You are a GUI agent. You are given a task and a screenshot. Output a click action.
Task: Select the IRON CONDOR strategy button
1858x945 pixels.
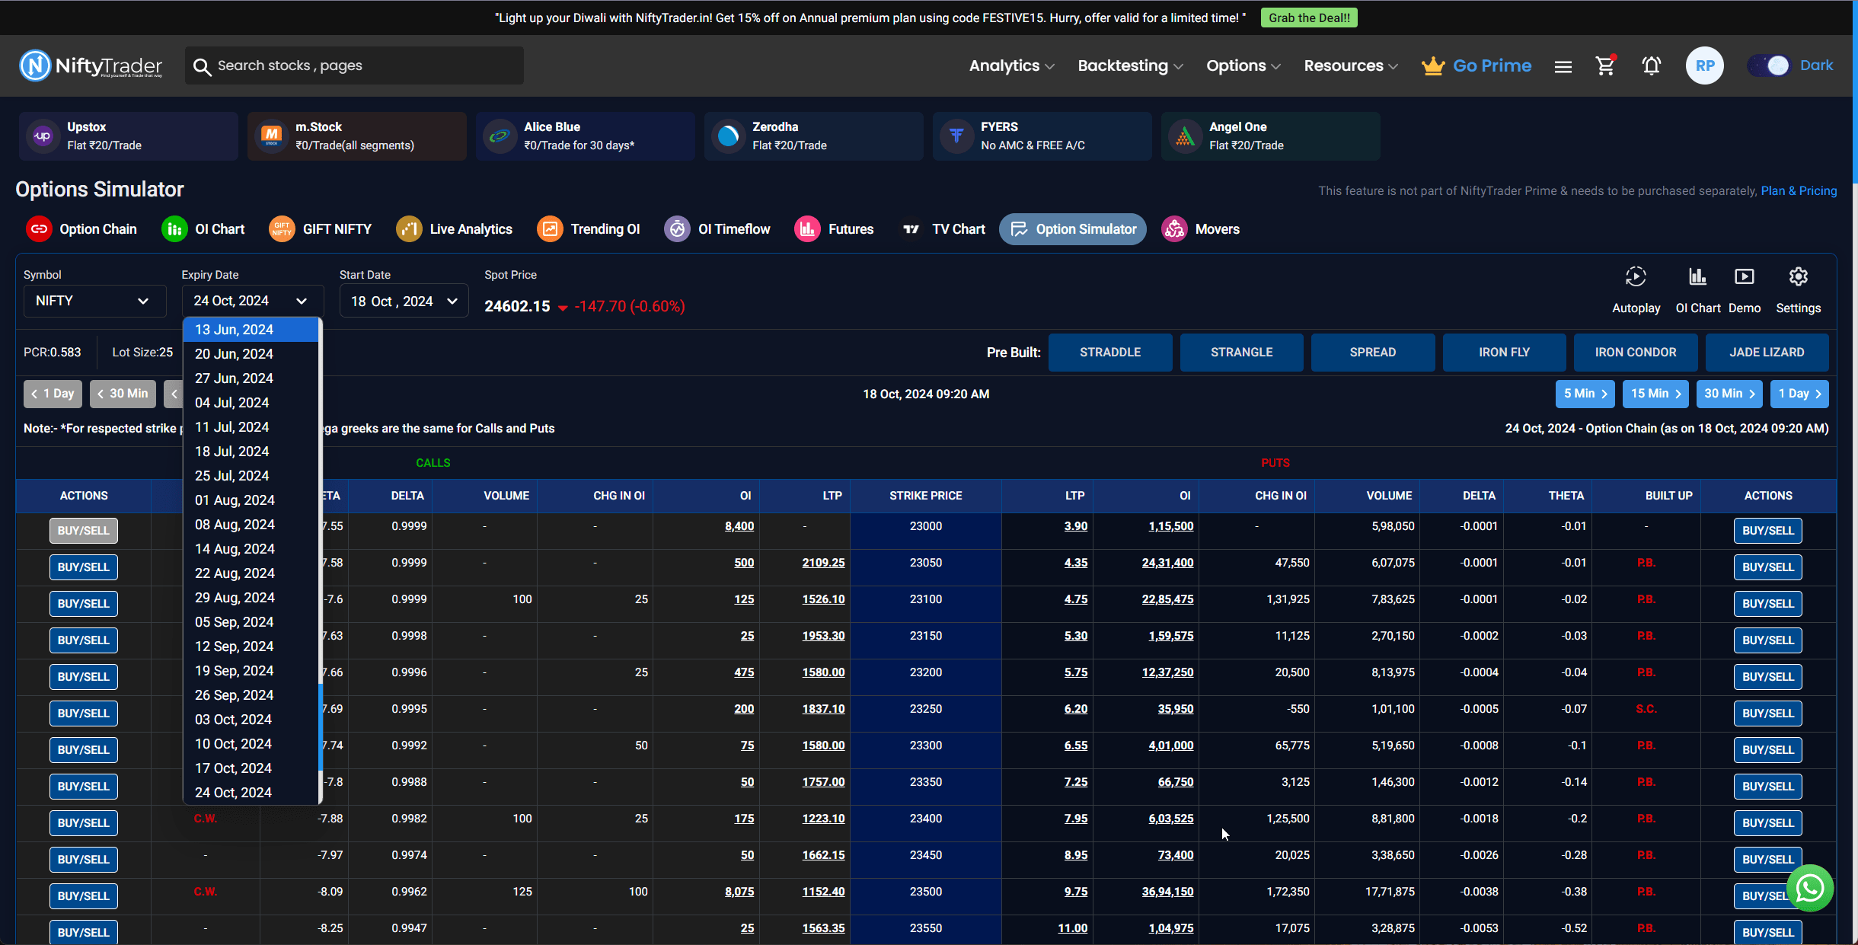coord(1636,352)
